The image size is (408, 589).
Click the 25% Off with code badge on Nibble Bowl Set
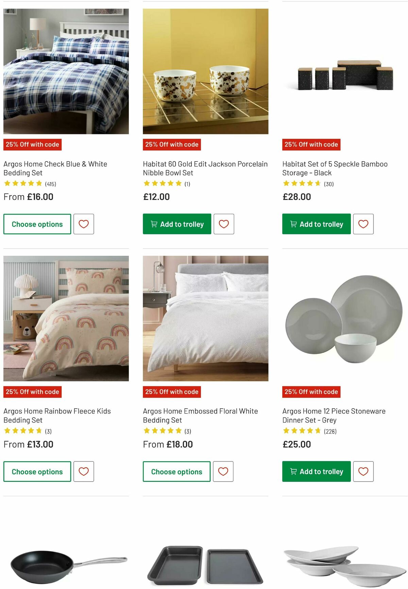pyautogui.click(x=172, y=144)
